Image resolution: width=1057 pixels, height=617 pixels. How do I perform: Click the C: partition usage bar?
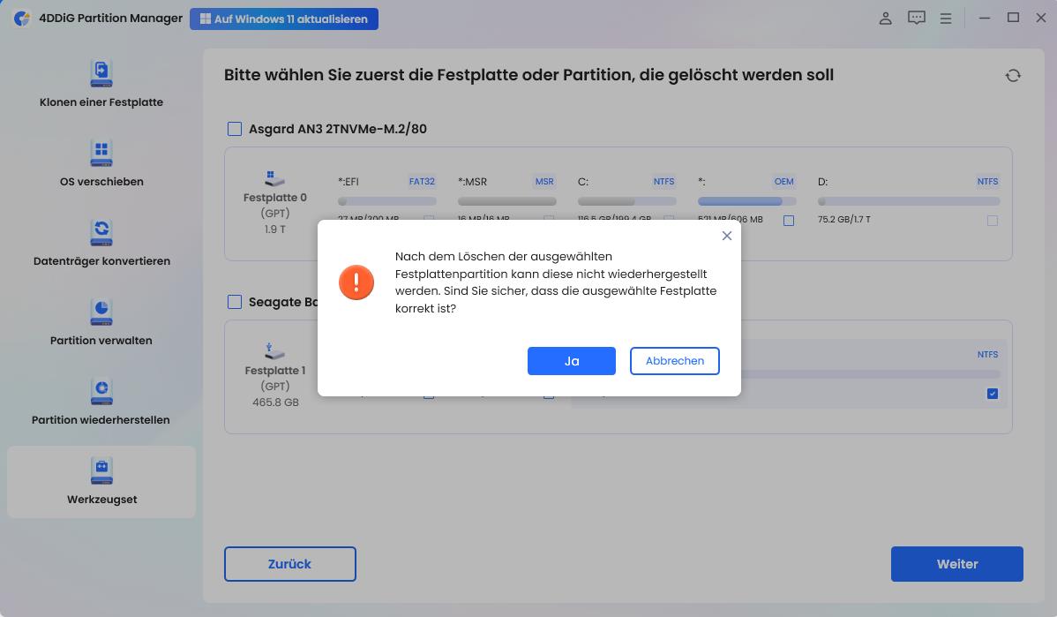pyautogui.click(x=626, y=201)
